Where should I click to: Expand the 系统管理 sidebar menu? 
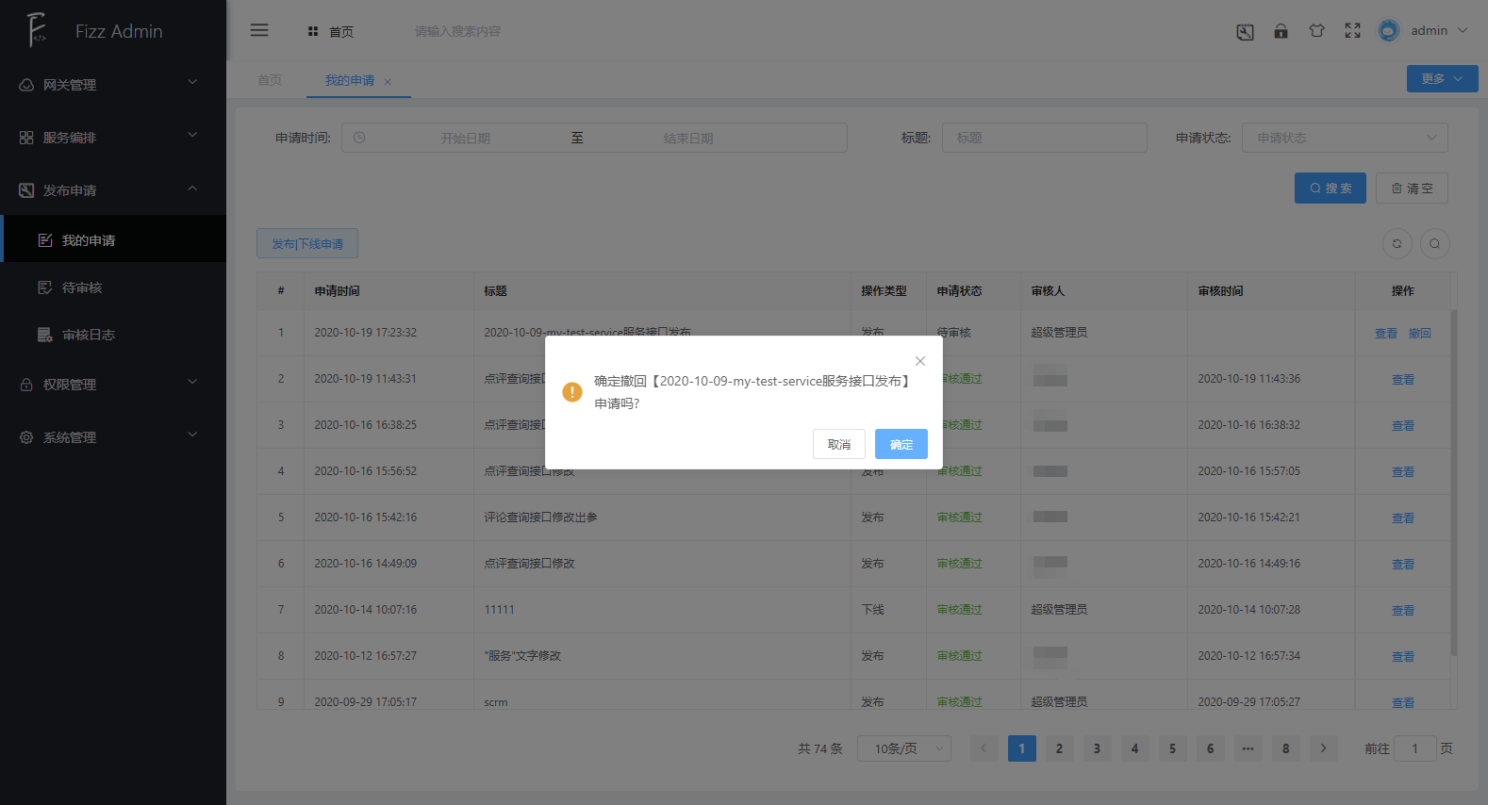(113, 437)
